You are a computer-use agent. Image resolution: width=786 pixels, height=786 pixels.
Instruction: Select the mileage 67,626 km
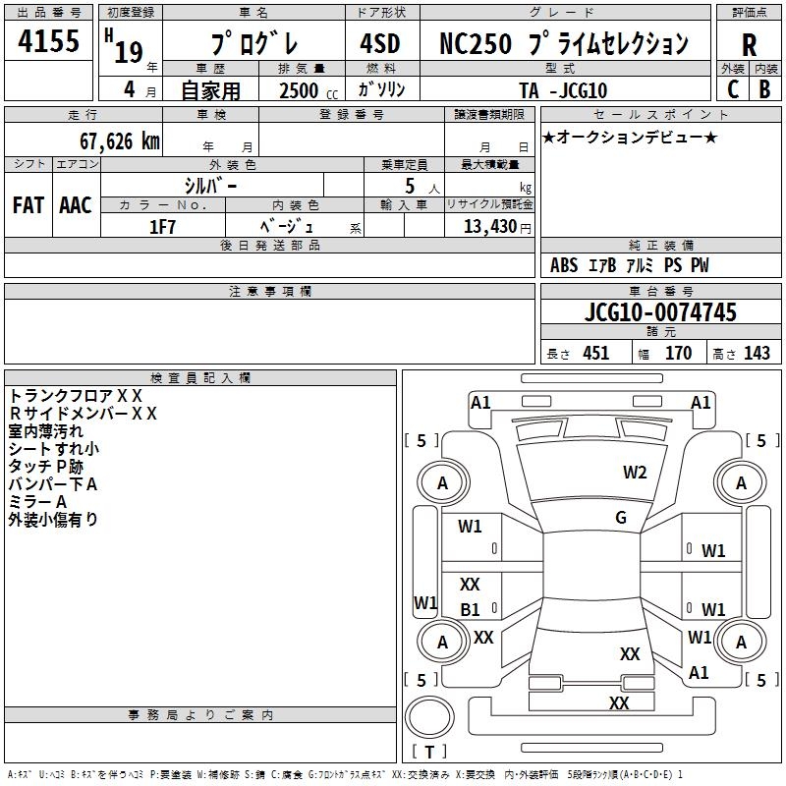(x=120, y=141)
